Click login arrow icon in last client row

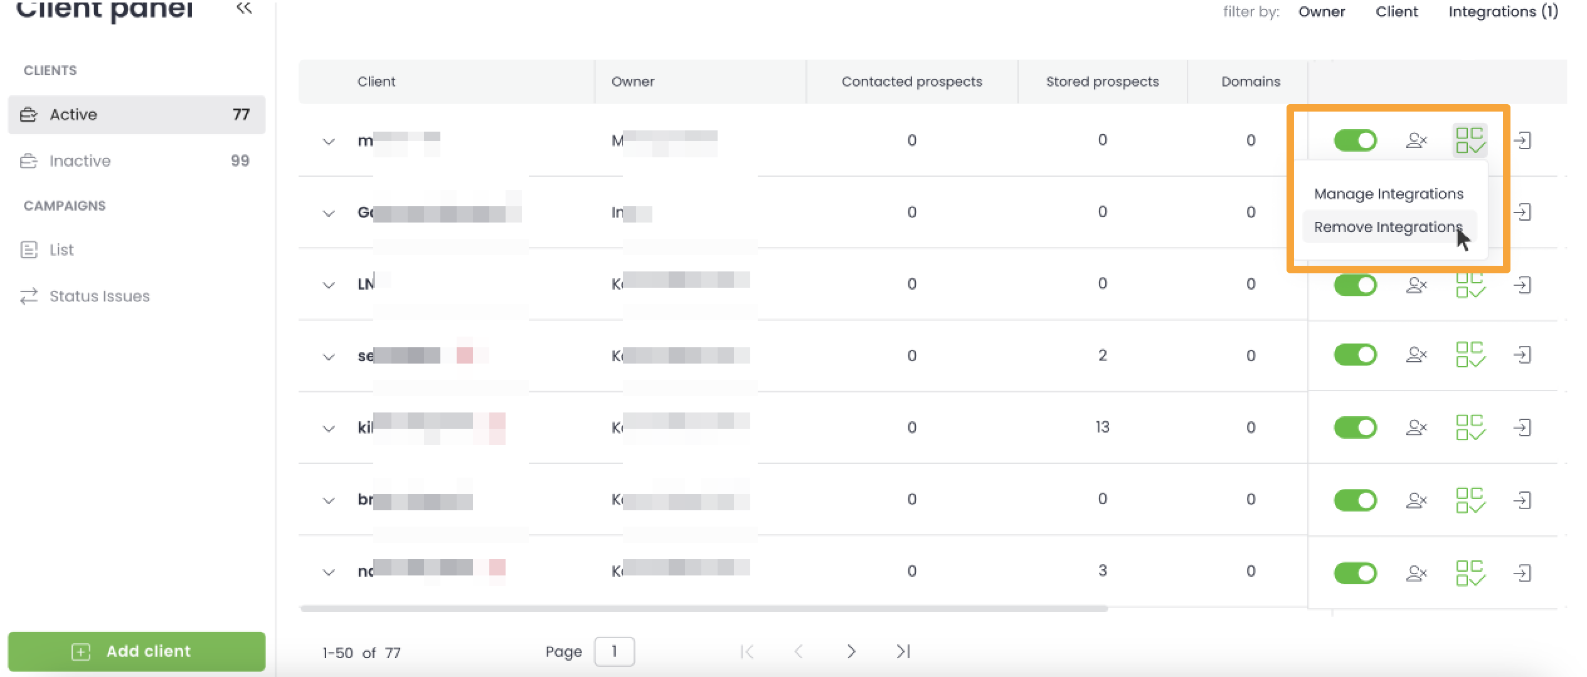[x=1522, y=573]
